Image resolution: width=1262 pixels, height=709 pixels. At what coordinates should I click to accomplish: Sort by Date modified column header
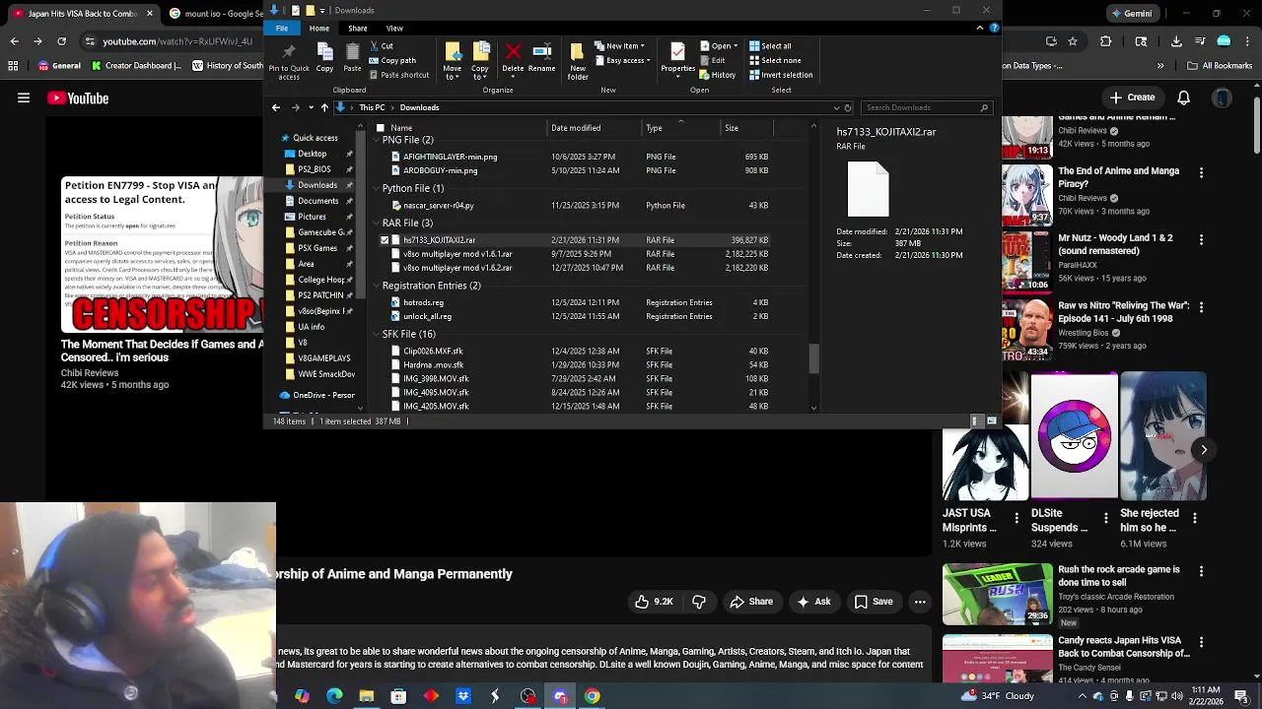pyautogui.click(x=576, y=128)
